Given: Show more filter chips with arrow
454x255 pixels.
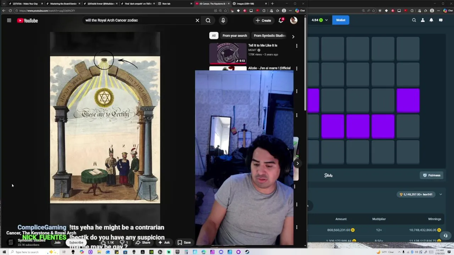Looking at the screenshot, I should (293, 36).
